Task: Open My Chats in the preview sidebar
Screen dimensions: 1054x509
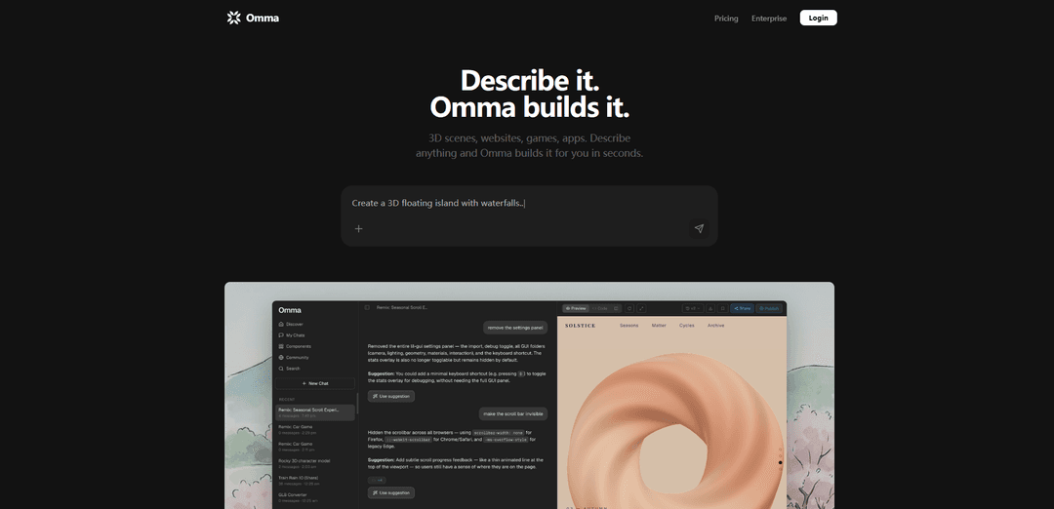Action: pos(296,335)
